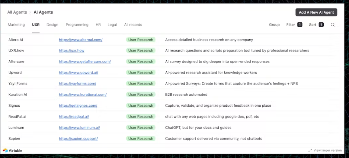The height and width of the screenshot is (158, 349).
Task: Click User Research tag in Signos row
Action: tap(141, 106)
